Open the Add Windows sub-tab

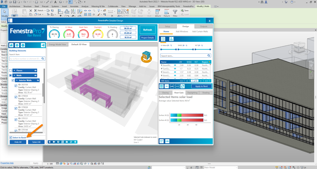[x=182, y=31]
